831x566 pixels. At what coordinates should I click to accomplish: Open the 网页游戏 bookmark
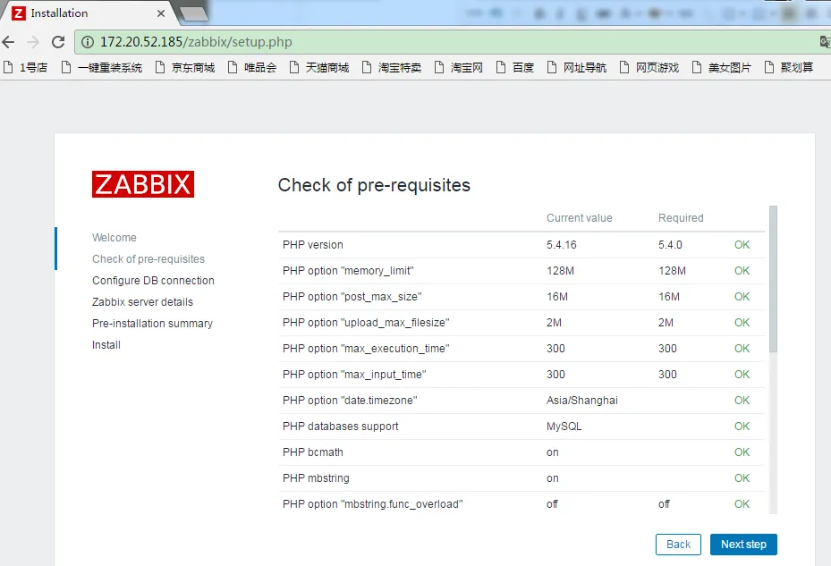pyautogui.click(x=649, y=67)
